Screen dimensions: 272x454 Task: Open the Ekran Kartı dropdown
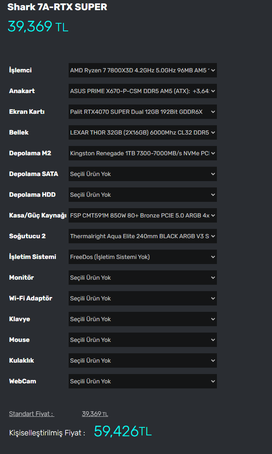click(142, 112)
